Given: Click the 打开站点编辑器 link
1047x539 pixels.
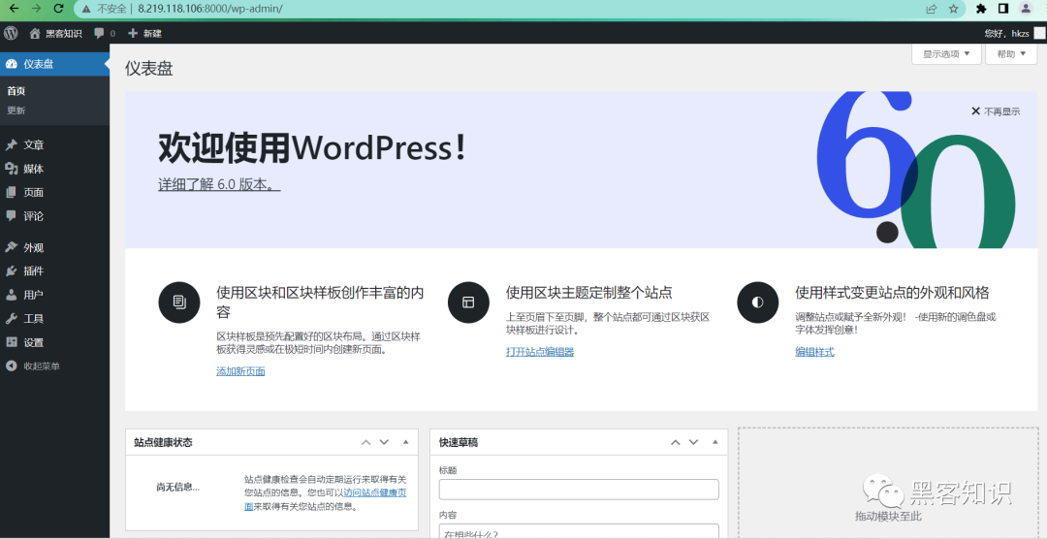Looking at the screenshot, I should (540, 351).
